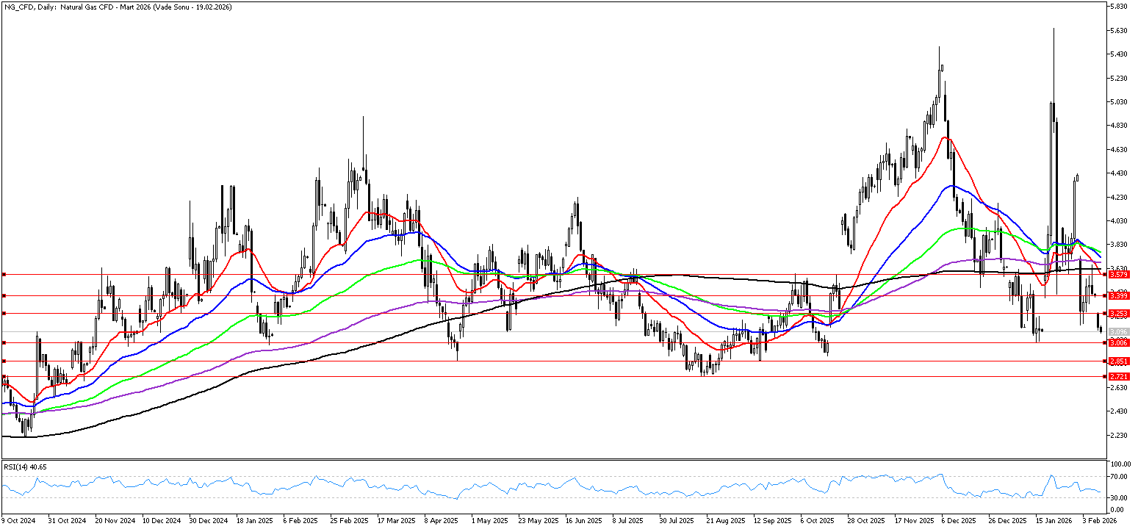This screenshot has height=529, width=1138.
Task: Click the 10 Dec 2024 date label
Action: [x=161, y=521]
